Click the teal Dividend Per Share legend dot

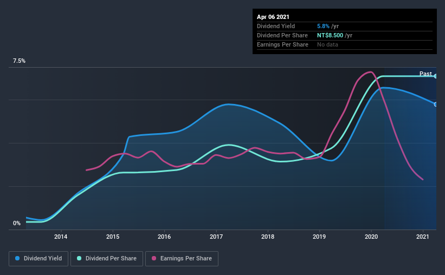click(79, 258)
